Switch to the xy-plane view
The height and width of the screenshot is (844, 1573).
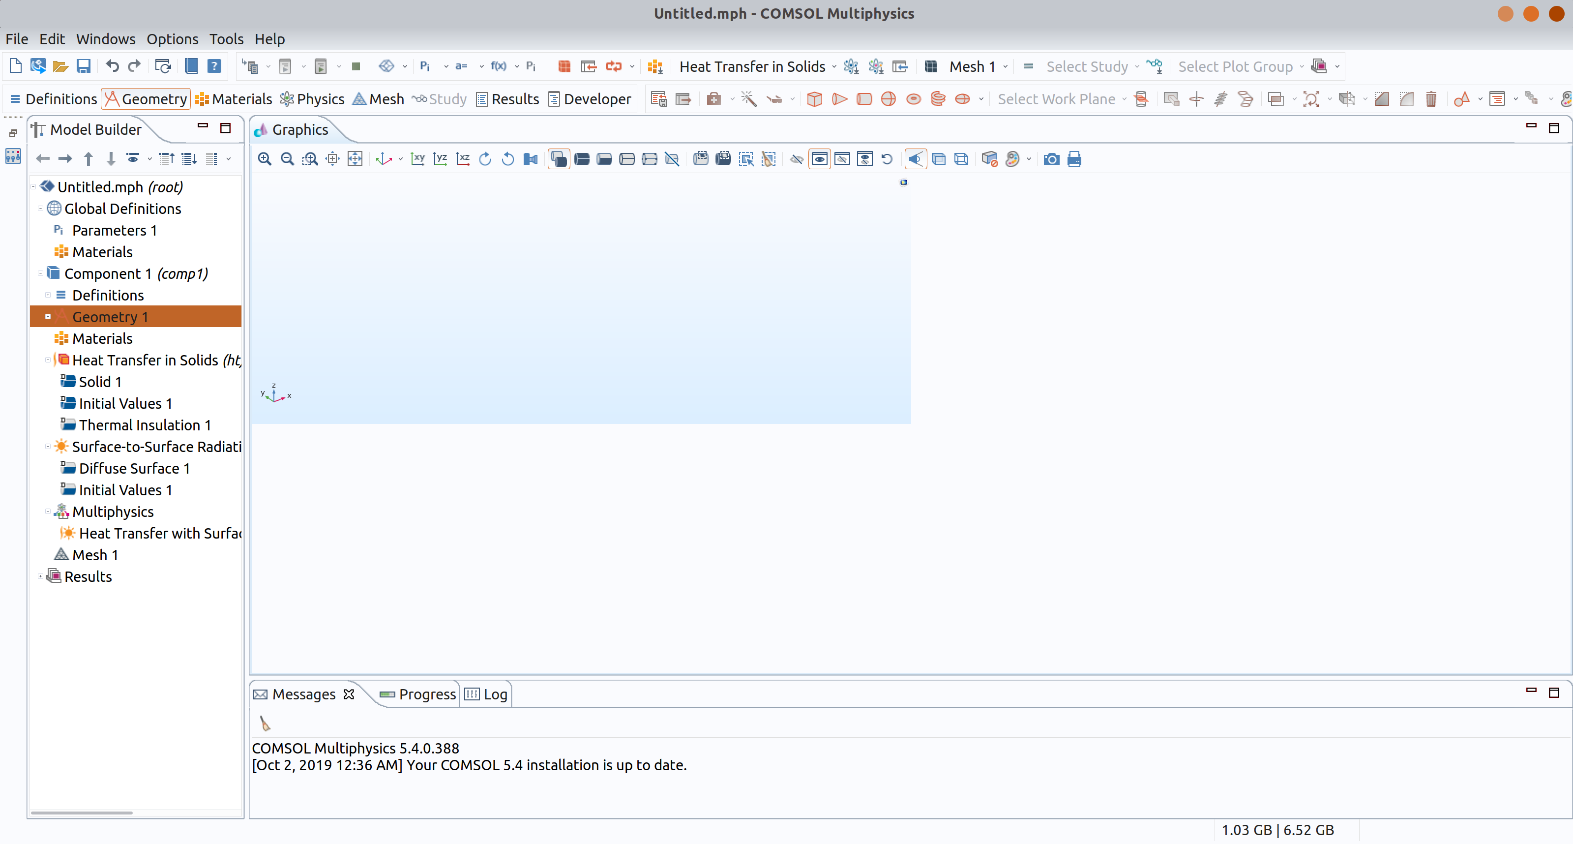(418, 159)
